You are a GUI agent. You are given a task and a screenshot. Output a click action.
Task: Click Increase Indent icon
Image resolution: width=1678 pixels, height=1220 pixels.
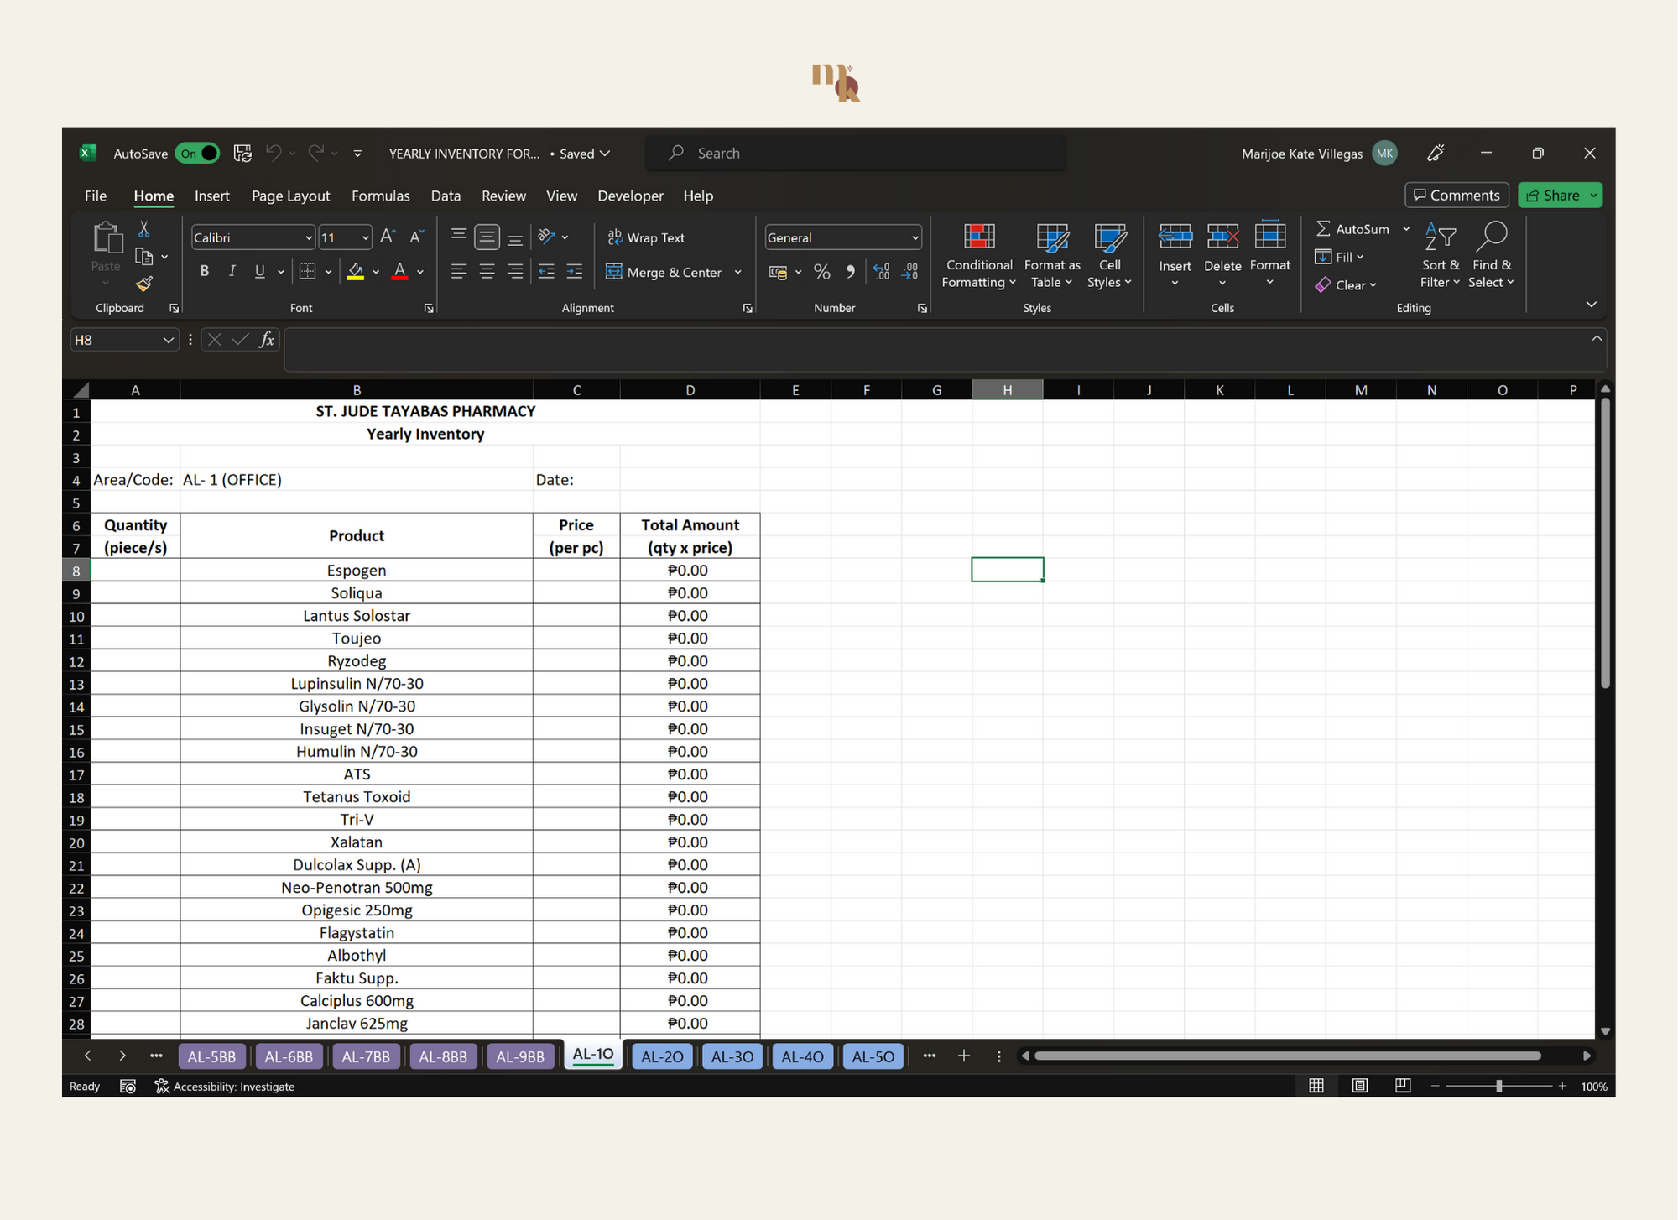(575, 271)
